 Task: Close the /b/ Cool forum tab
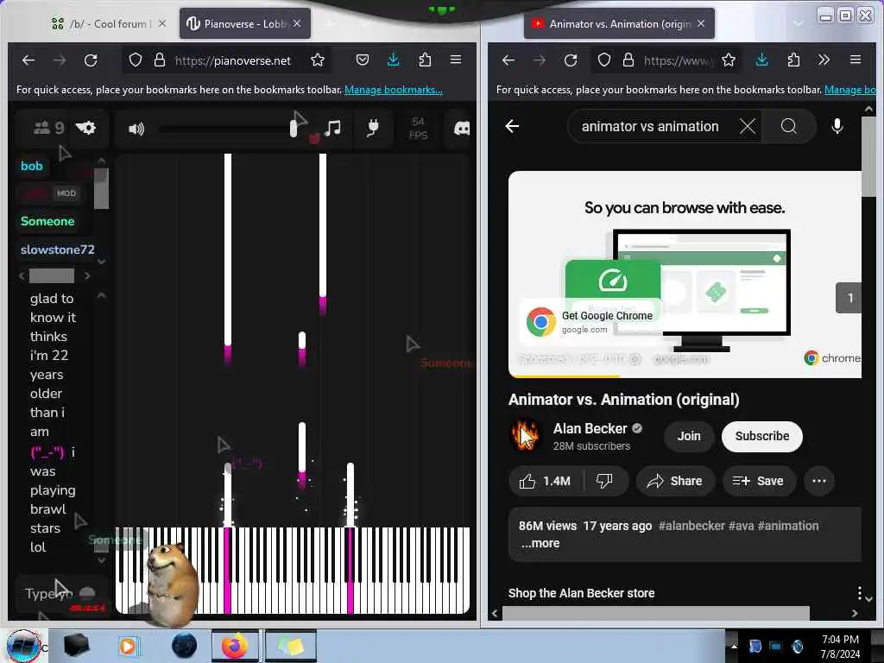click(x=162, y=23)
